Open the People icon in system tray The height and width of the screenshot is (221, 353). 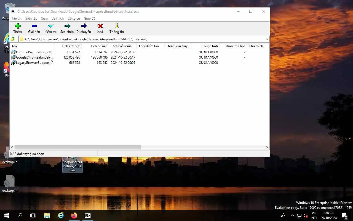283,215
